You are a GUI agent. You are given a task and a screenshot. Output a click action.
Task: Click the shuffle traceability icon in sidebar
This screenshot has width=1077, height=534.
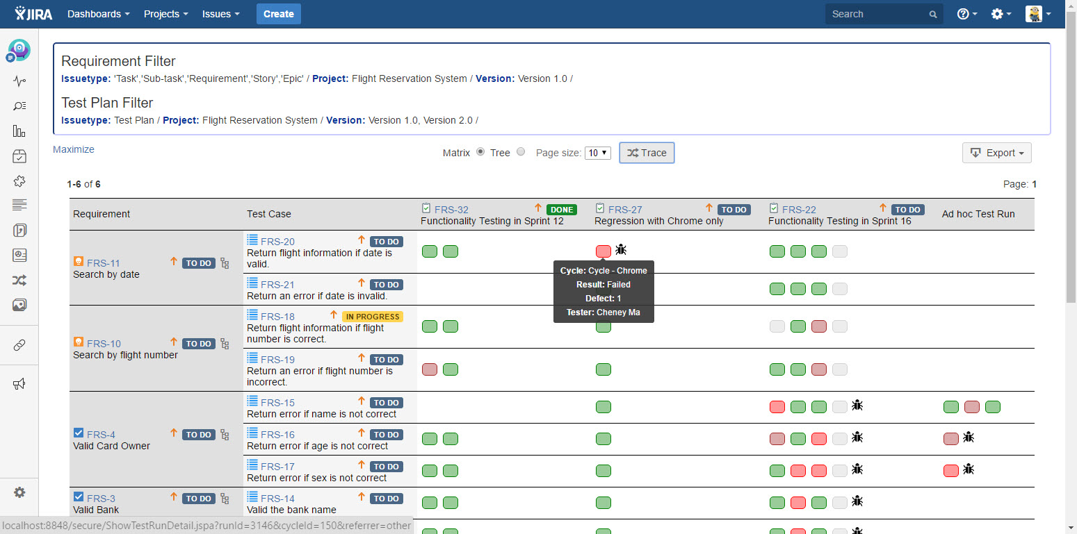coord(19,281)
